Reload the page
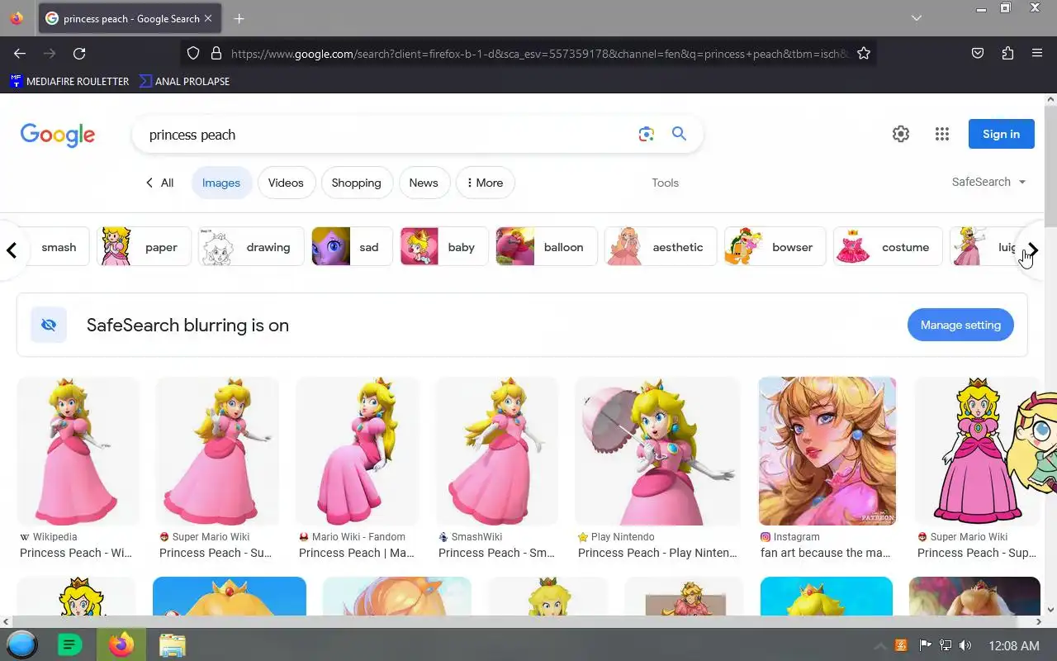Viewport: 1057px width, 661px height. [79, 54]
